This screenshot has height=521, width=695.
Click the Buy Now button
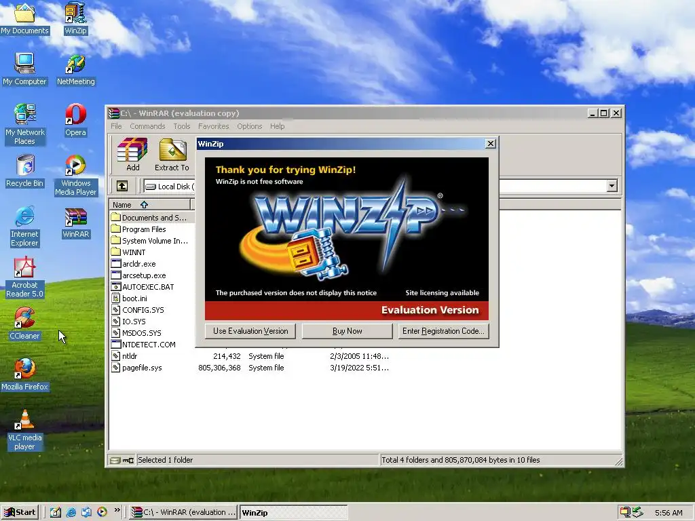pyautogui.click(x=347, y=331)
